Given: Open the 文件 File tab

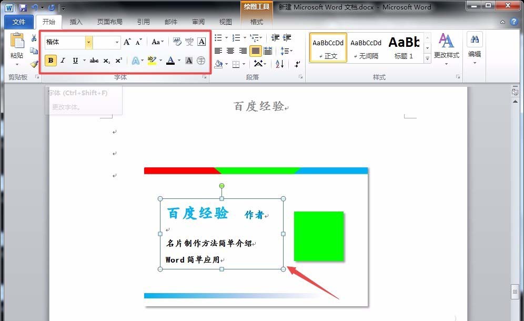Looking at the screenshot, I should (x=19, y=22).
